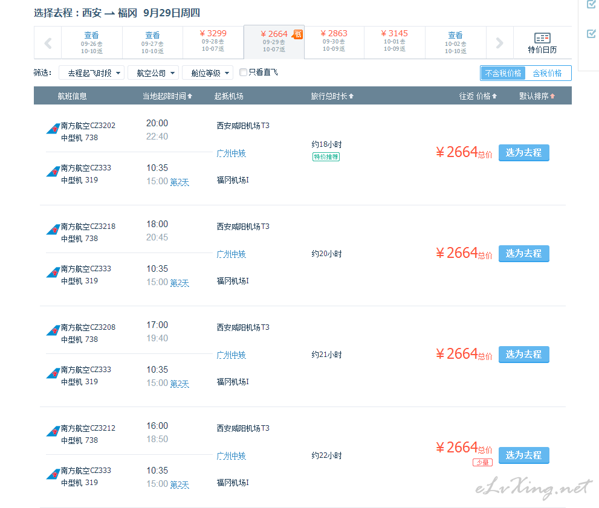
Task: Click the top checkmark icon at right edge
Action: pyautogui.click(x=591, y=4)
